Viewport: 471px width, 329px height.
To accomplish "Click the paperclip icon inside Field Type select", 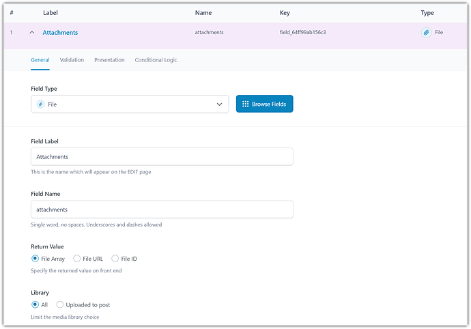I will click(x=40, y=104).
